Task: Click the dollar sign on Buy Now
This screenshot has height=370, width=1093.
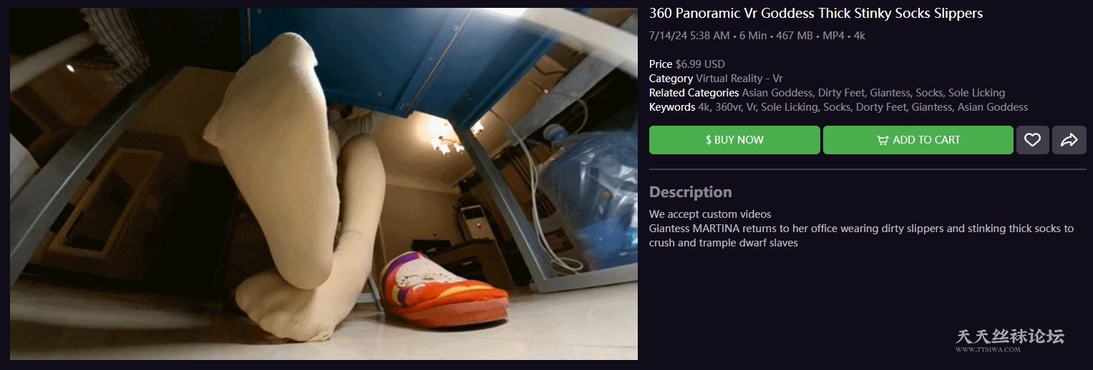Action: pos(709,140)
